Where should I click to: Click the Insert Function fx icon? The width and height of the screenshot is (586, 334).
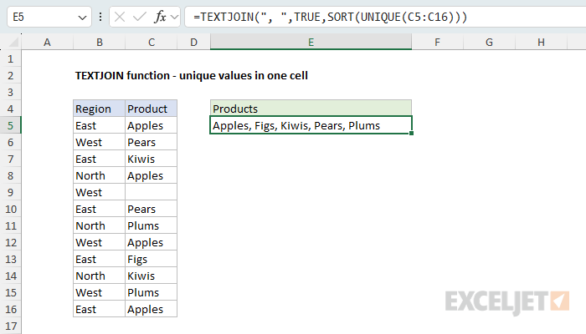coord(160,17)
